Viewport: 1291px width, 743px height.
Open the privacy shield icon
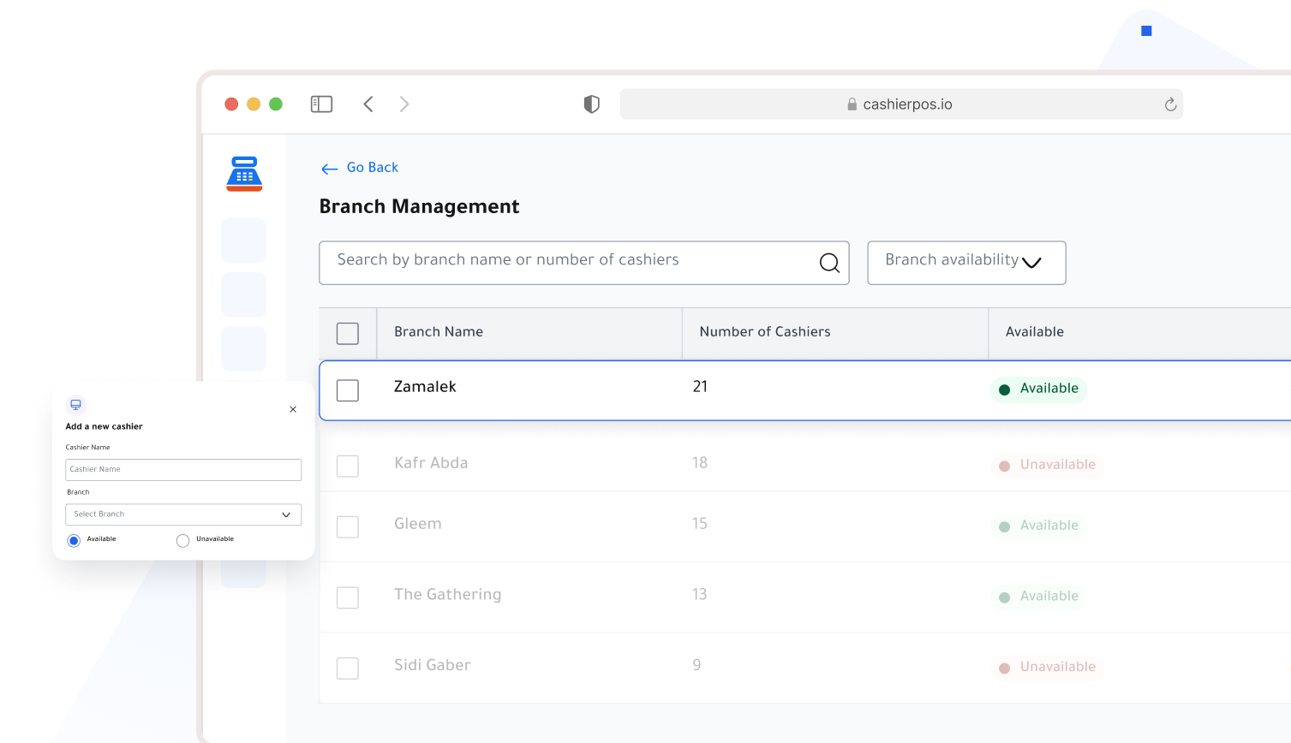pyautogui.click(x=591, y=104)
